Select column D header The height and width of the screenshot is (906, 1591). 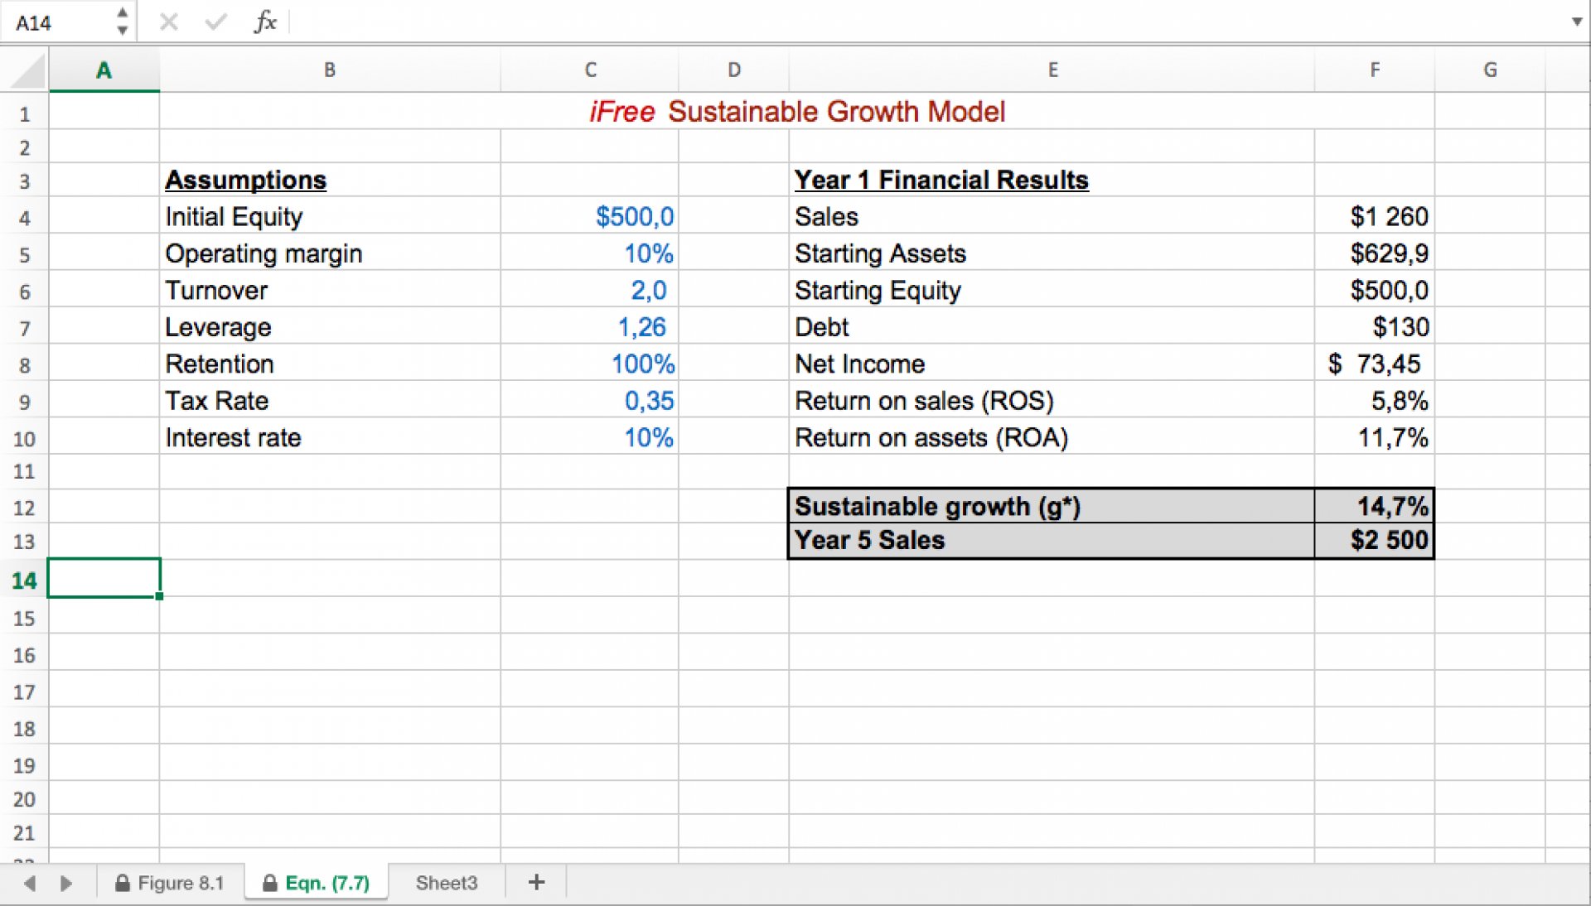(x=734, y=70)
